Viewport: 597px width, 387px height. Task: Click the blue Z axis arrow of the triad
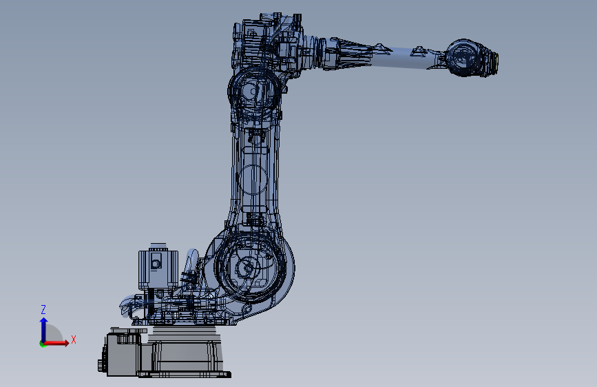[43, 329]
